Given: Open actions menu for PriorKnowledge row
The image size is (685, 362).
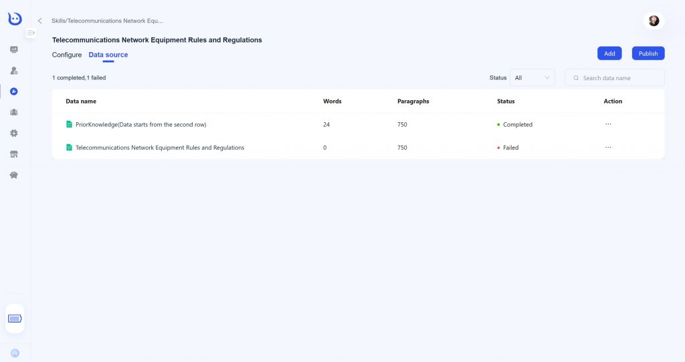Looking at the screenshot, I should pos(608,124).
